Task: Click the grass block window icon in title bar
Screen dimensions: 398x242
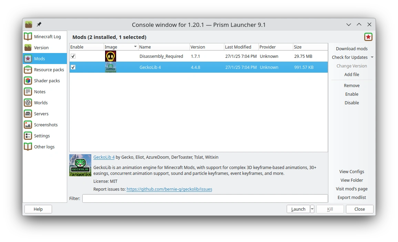Action: click(x=29, y=24)
